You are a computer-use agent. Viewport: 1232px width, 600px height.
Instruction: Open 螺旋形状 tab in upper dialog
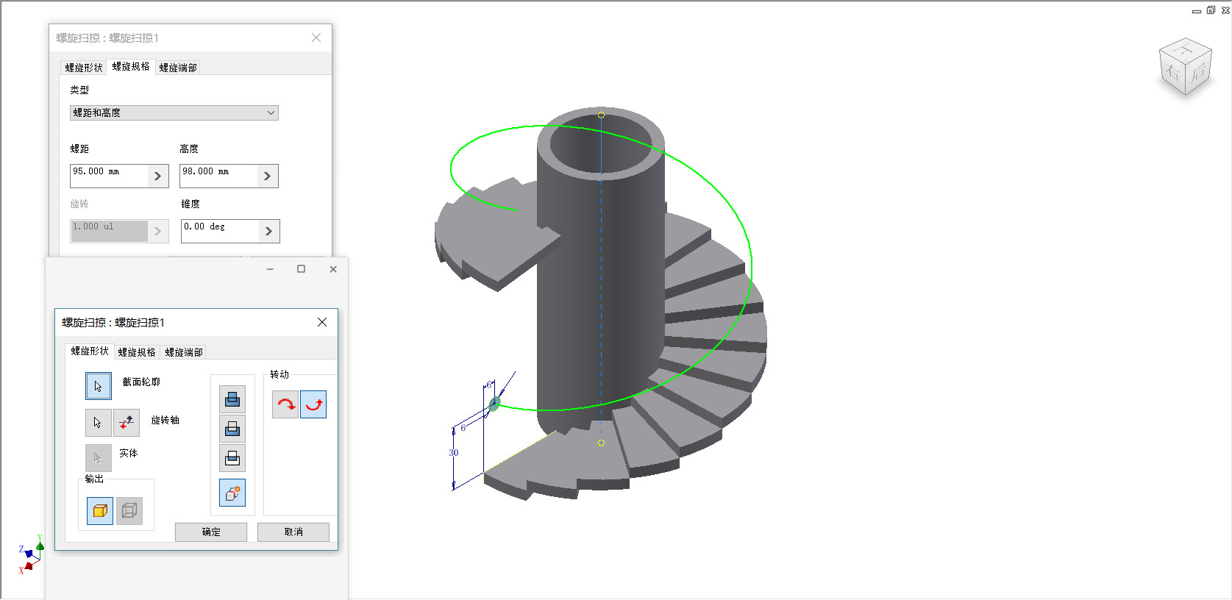(84, 68)
